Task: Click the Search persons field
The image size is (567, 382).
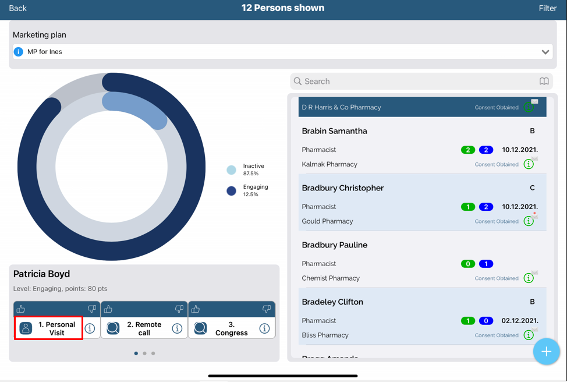Action: click(x=413, y=82)
